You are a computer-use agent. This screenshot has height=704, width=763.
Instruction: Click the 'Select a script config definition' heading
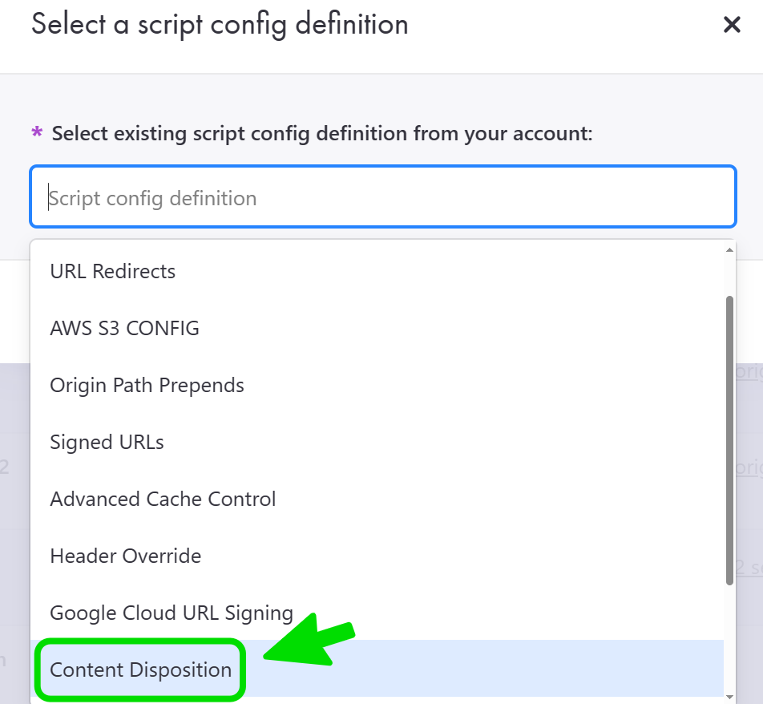pyautogui.click(x=220, y=24)
